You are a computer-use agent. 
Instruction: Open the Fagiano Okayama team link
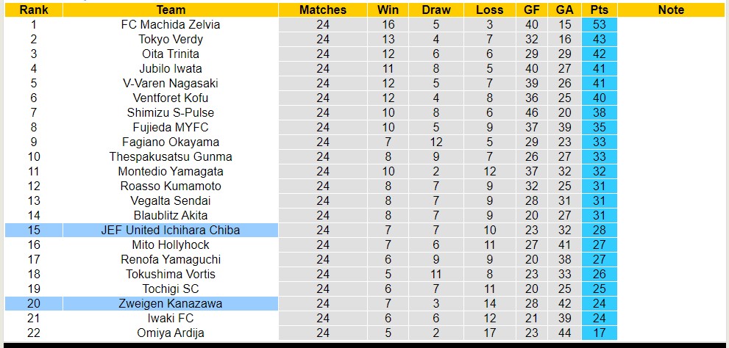tap(171, 142)
